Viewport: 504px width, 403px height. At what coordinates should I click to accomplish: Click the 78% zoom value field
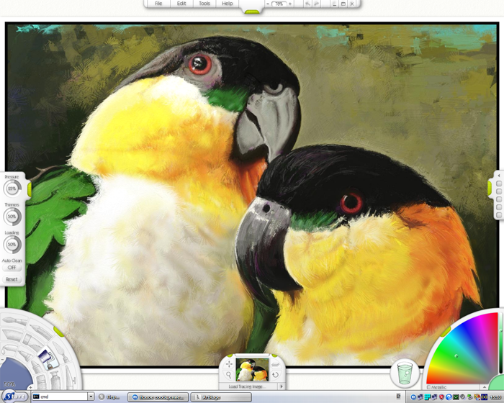tap(279, 4)
